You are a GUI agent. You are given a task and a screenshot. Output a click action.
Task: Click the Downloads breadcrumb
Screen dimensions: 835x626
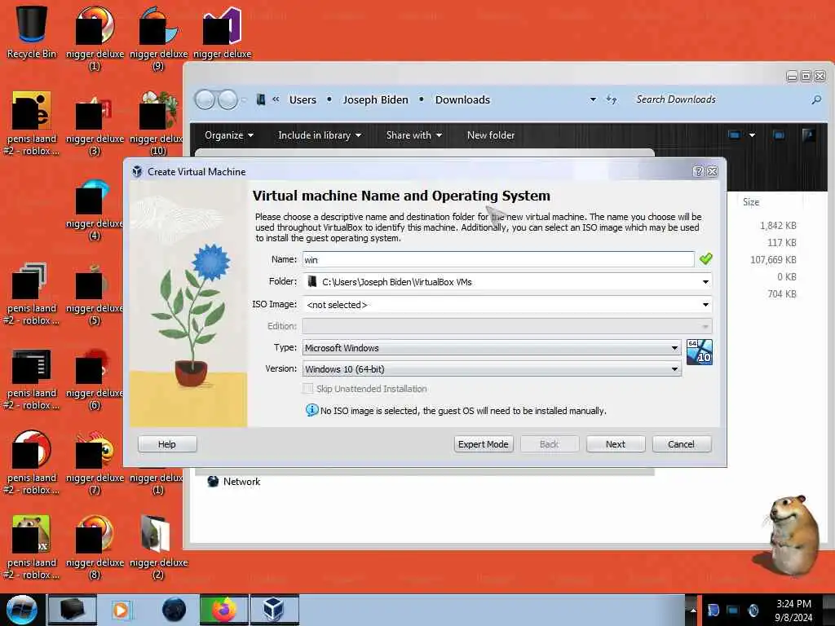pos(462,99)
